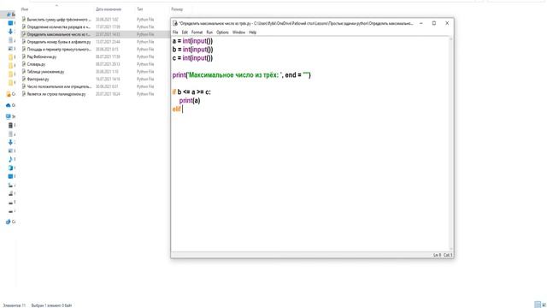Select 'Факториал.py' file in Explorer
This screenshot has width=547, height=308.
[x=38, y=80]
